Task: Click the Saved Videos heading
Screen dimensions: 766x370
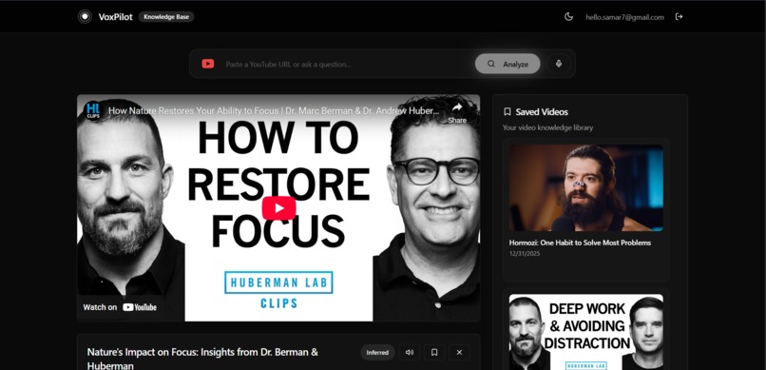Action: [542, 112]
